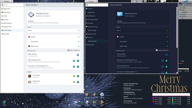Screen dimensions: 192x108
Task: Select PonpokoDiff desktop icon
Action: point(94,95)
